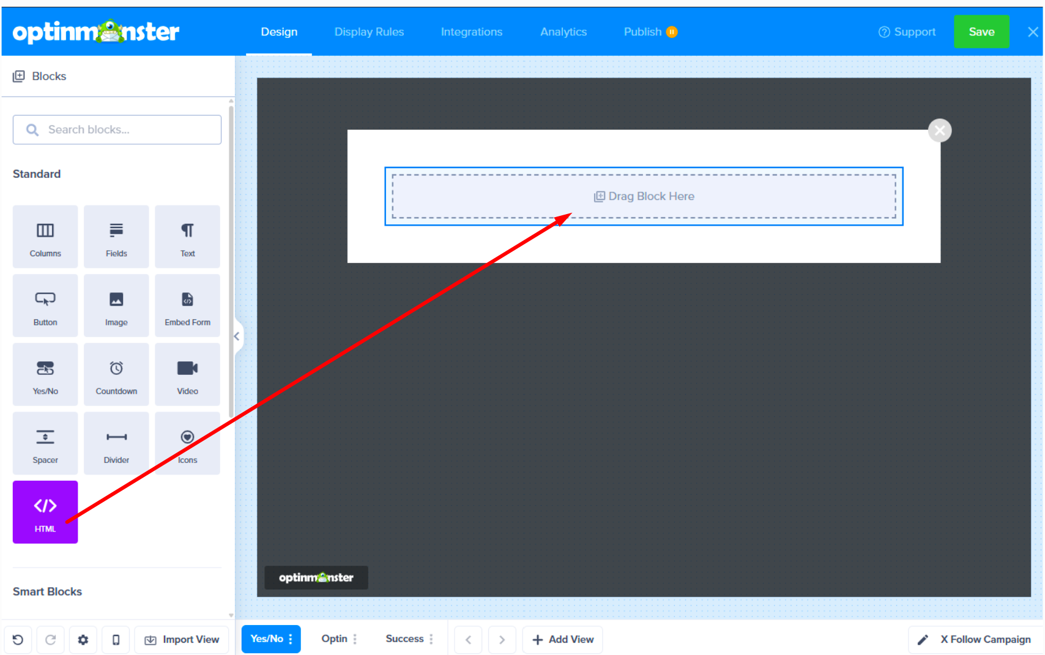This screenshot has height=655, width=1045.
Task: Switch to the Success view
Action: pos(404,639)
